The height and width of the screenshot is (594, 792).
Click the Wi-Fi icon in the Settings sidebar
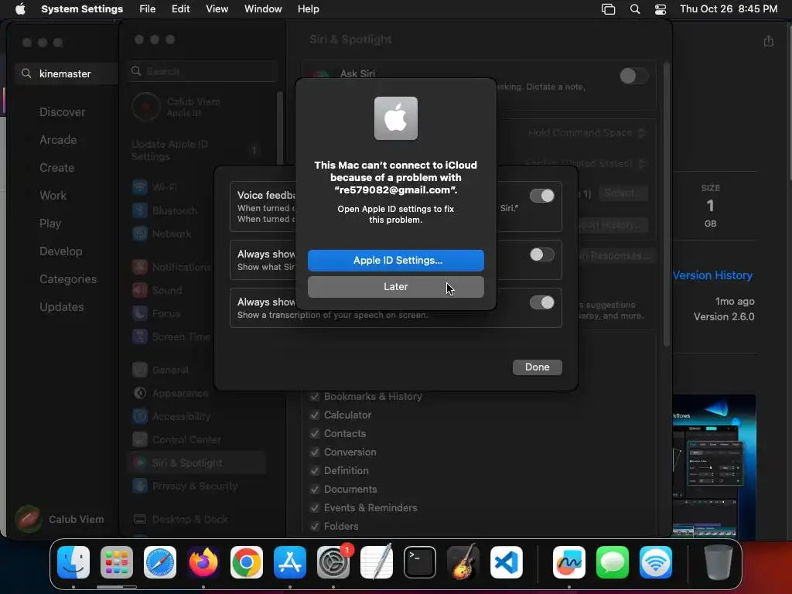pos(139,187)
